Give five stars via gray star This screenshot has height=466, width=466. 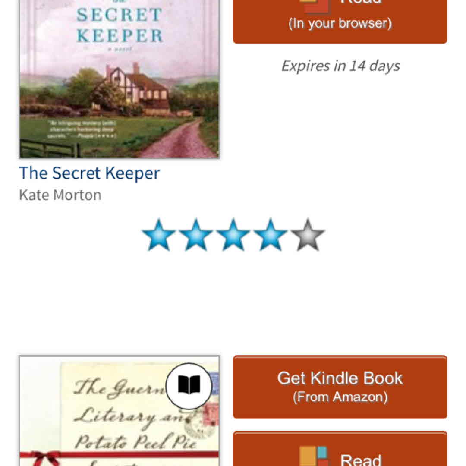[x=308, y=235]
